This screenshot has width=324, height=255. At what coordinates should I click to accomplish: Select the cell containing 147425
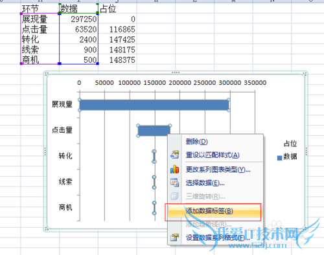(x=117, y=39)
